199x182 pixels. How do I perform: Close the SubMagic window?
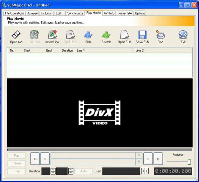click(194, 5)
